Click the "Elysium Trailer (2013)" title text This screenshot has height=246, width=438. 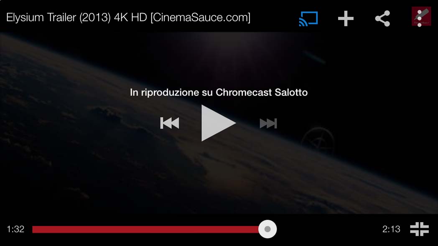pos(59,18)
